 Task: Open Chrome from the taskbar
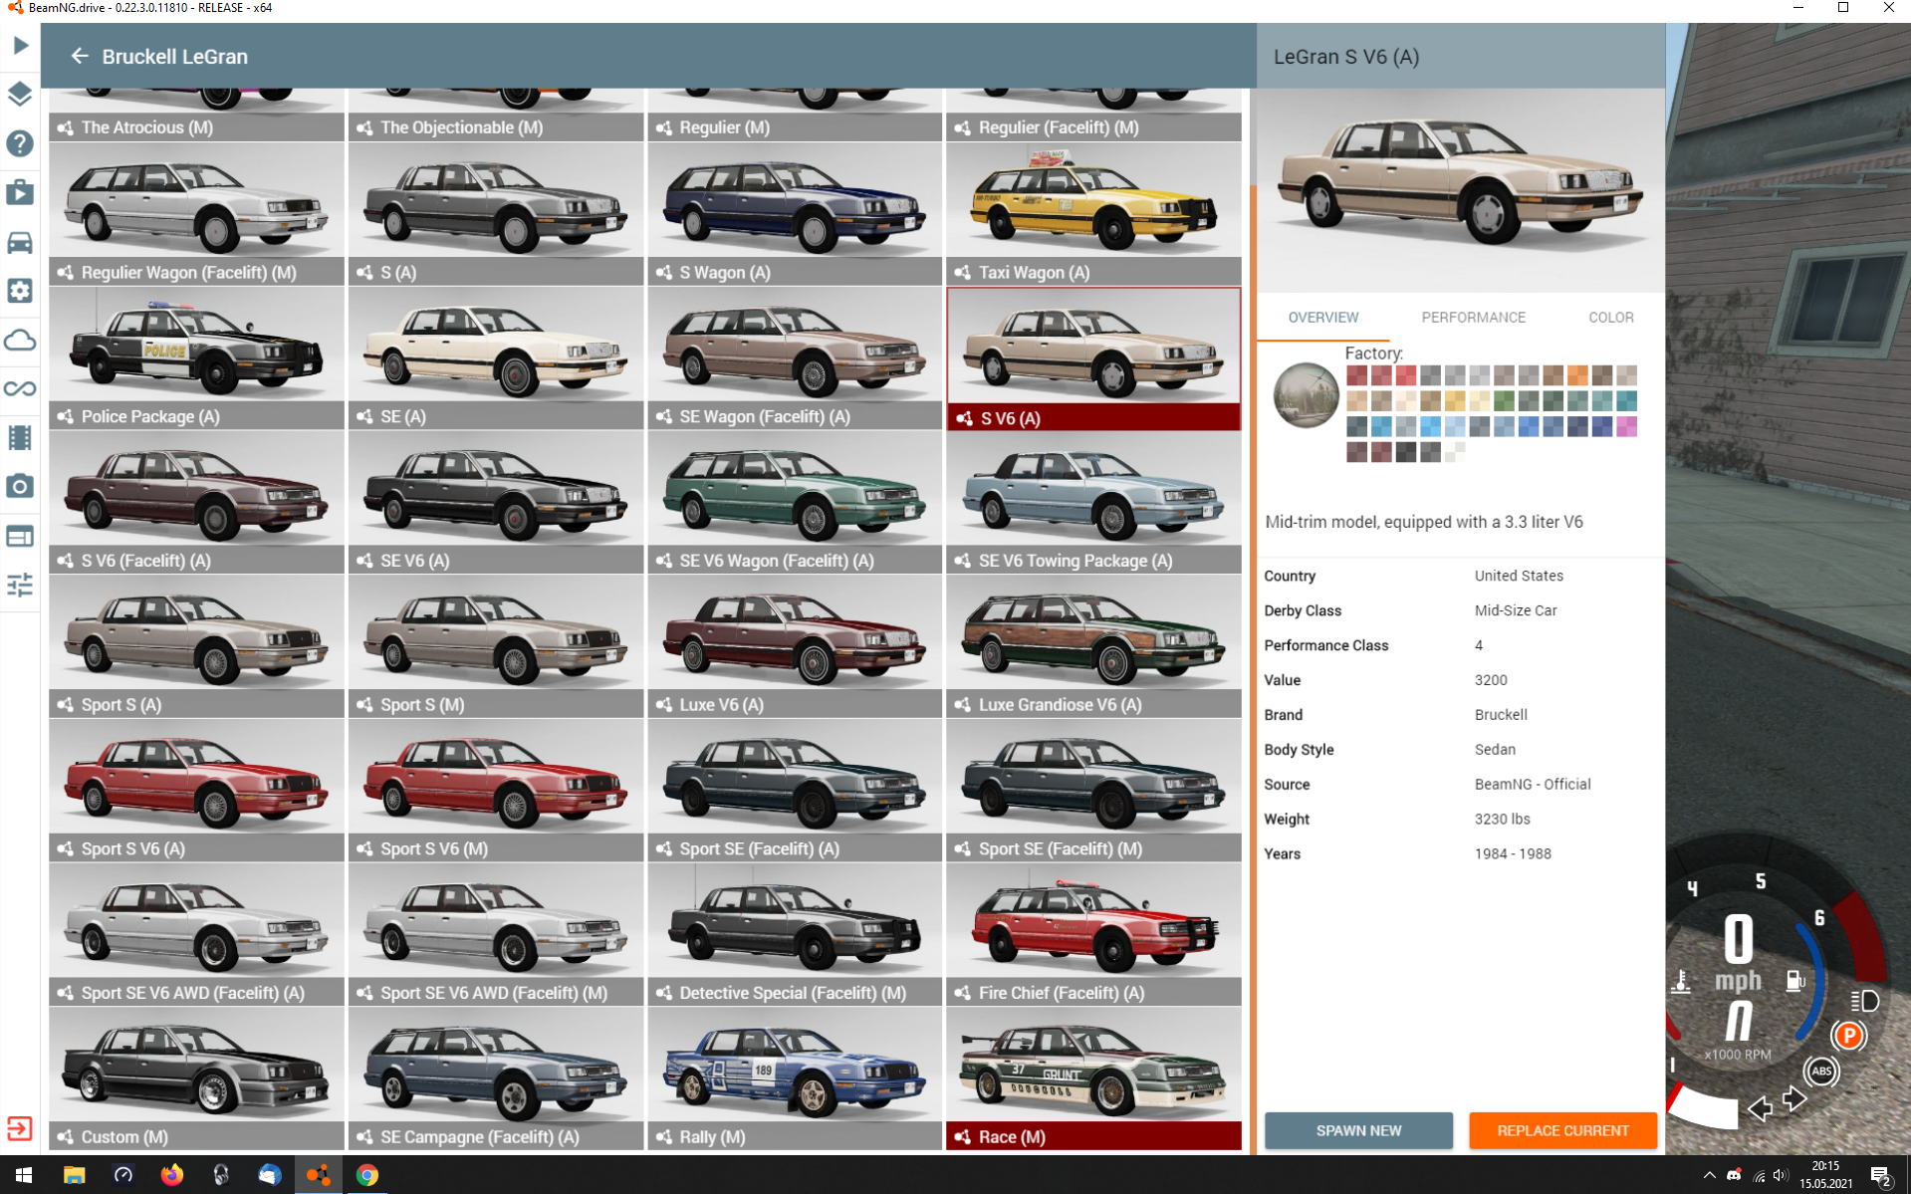367,1175
